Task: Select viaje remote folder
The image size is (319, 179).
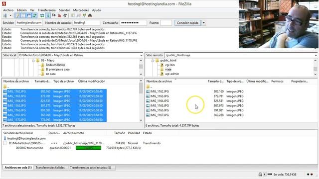Action: coord(168,70)
